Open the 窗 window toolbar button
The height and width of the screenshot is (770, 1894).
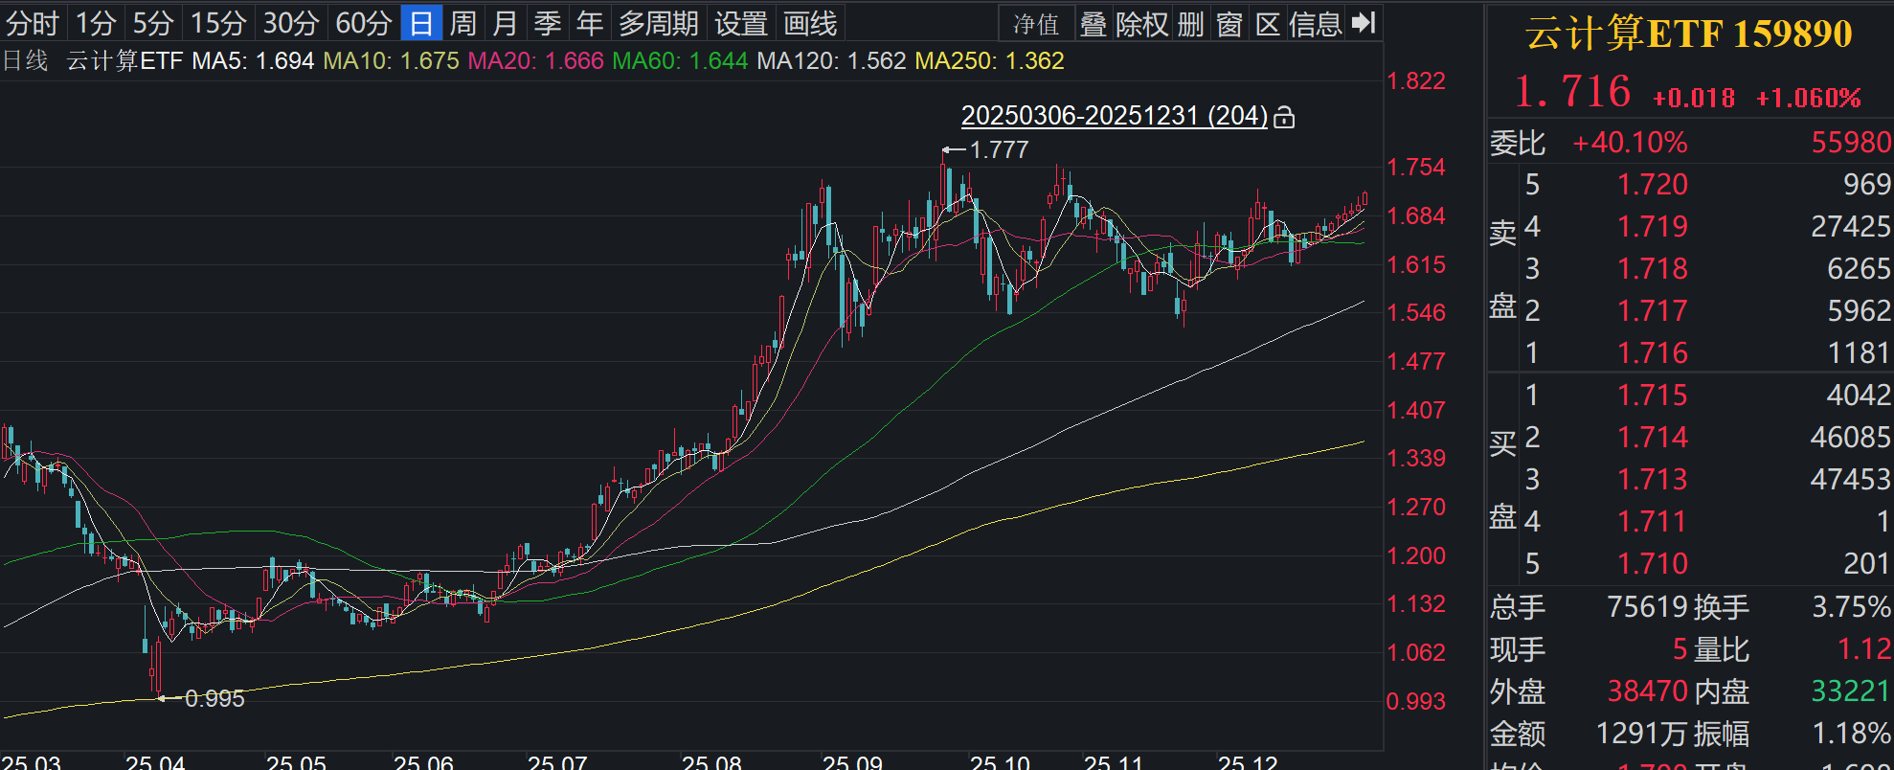click(1229, 24)
